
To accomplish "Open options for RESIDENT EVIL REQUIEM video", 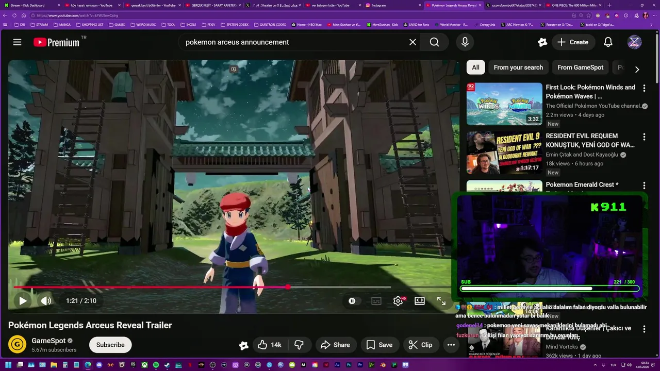I will coord(644,137).
